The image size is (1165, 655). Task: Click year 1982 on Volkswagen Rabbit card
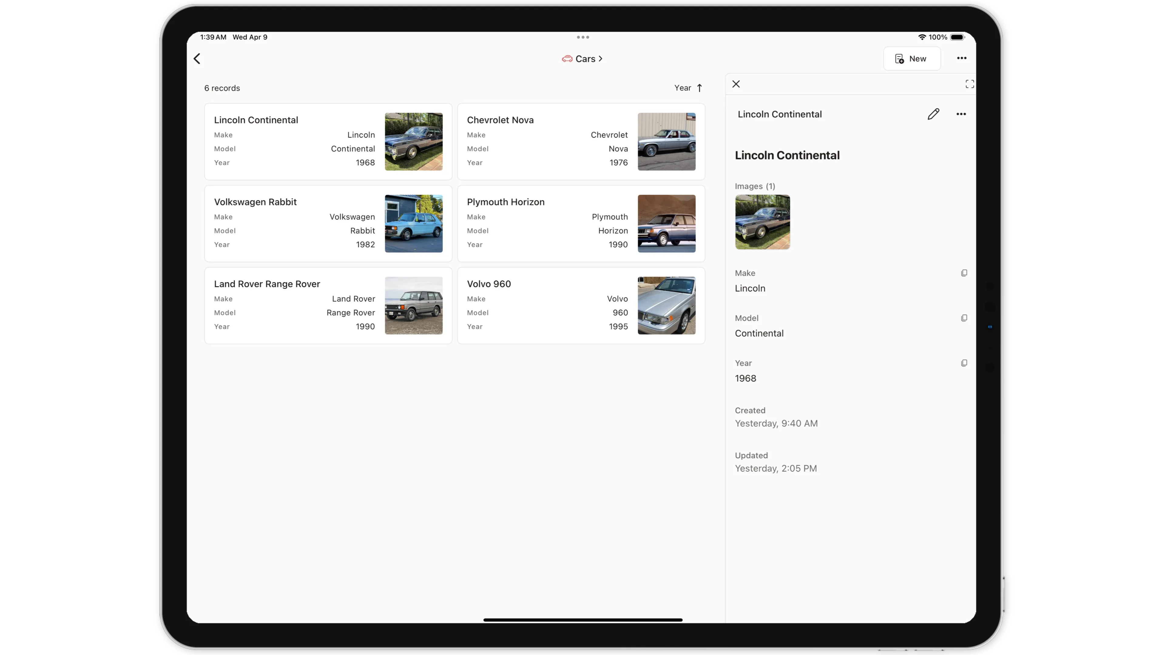365,244
